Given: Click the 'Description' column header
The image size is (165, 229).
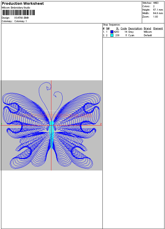Looking at the screenshot, I should [x=135, y=28].
